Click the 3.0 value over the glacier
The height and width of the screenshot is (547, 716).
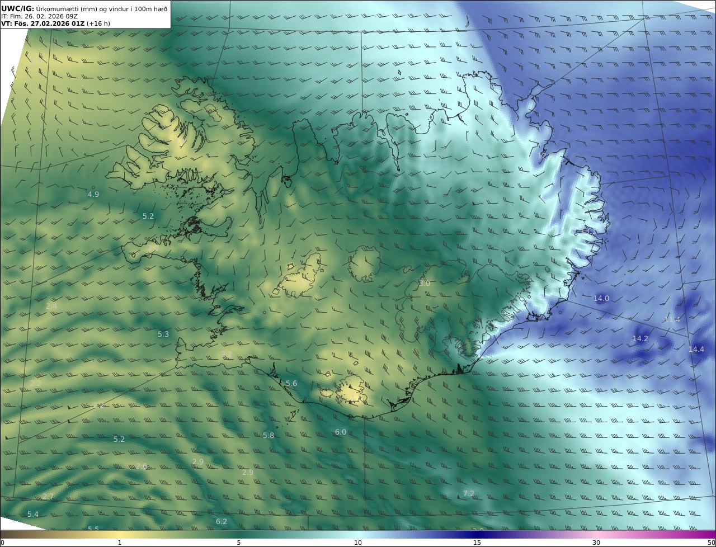click(x=425, y=284)
